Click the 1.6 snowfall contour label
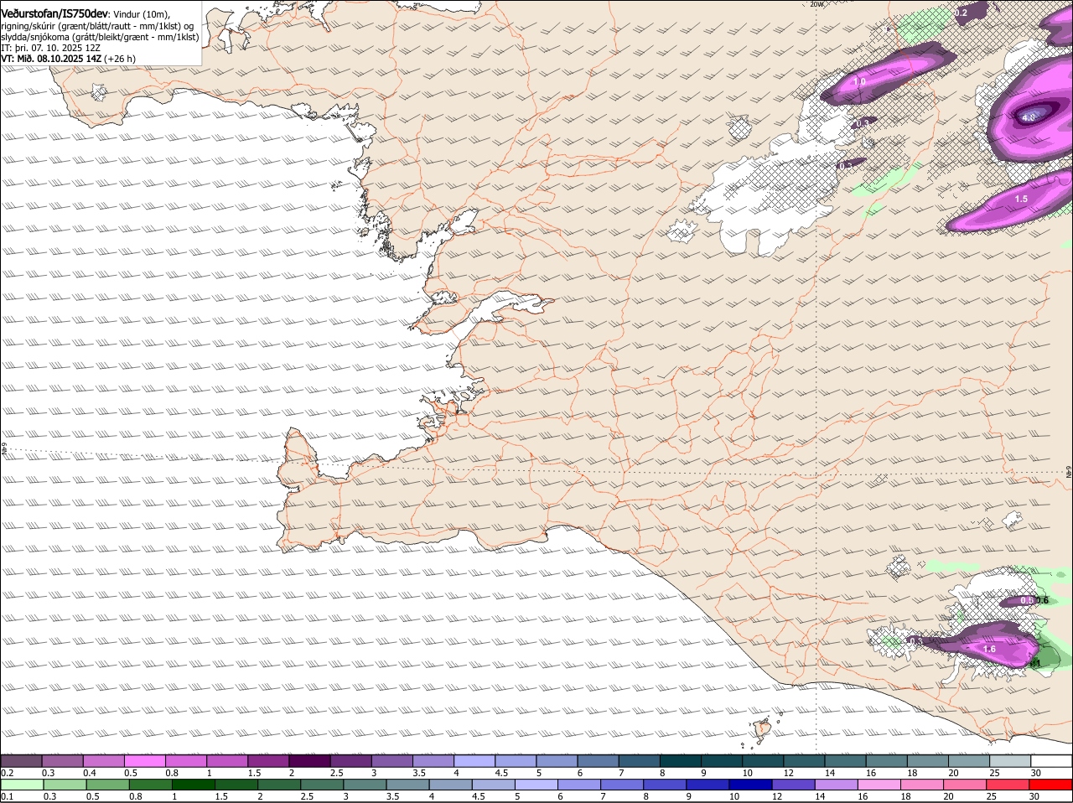Screen dimensions: 1073x803 click(x=989, y=649)
